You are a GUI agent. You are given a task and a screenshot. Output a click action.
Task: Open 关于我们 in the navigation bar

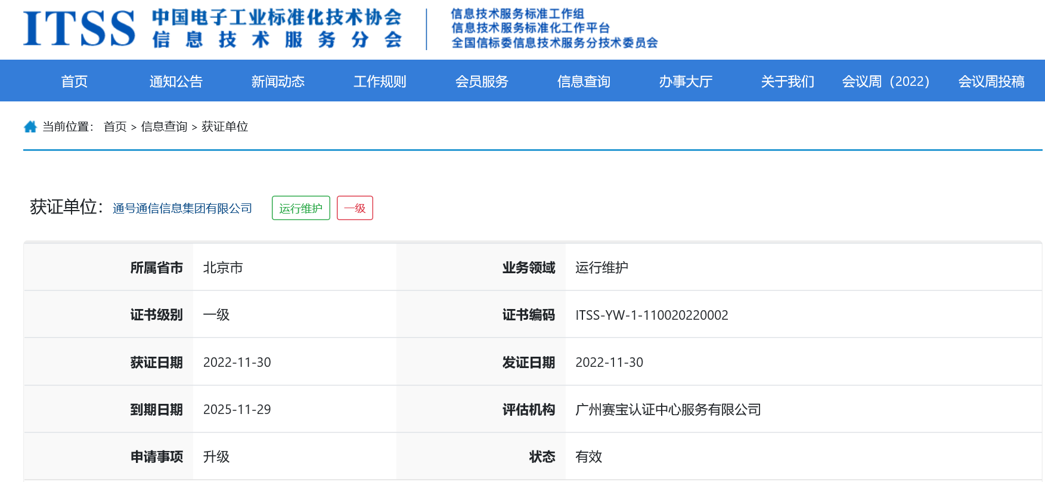pos(788,81)
